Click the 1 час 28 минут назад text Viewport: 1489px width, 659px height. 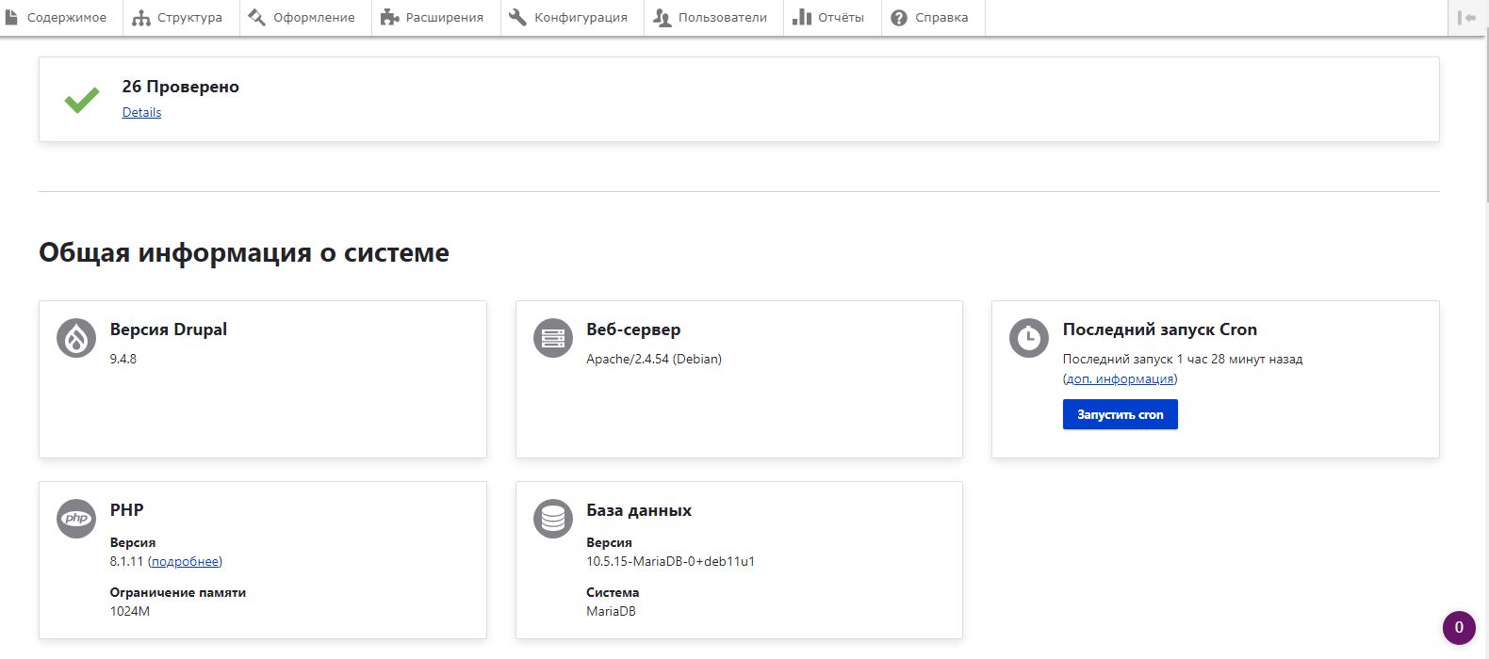coord(1239,359)
